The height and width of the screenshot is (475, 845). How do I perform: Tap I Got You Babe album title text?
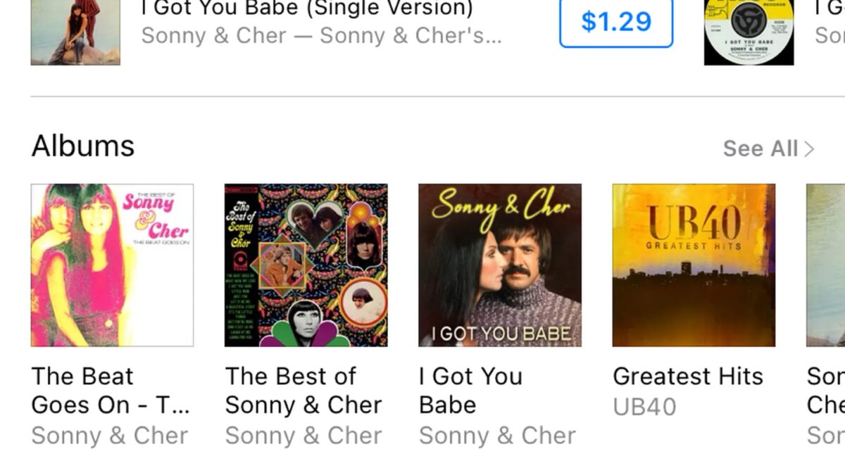[470, 391]
